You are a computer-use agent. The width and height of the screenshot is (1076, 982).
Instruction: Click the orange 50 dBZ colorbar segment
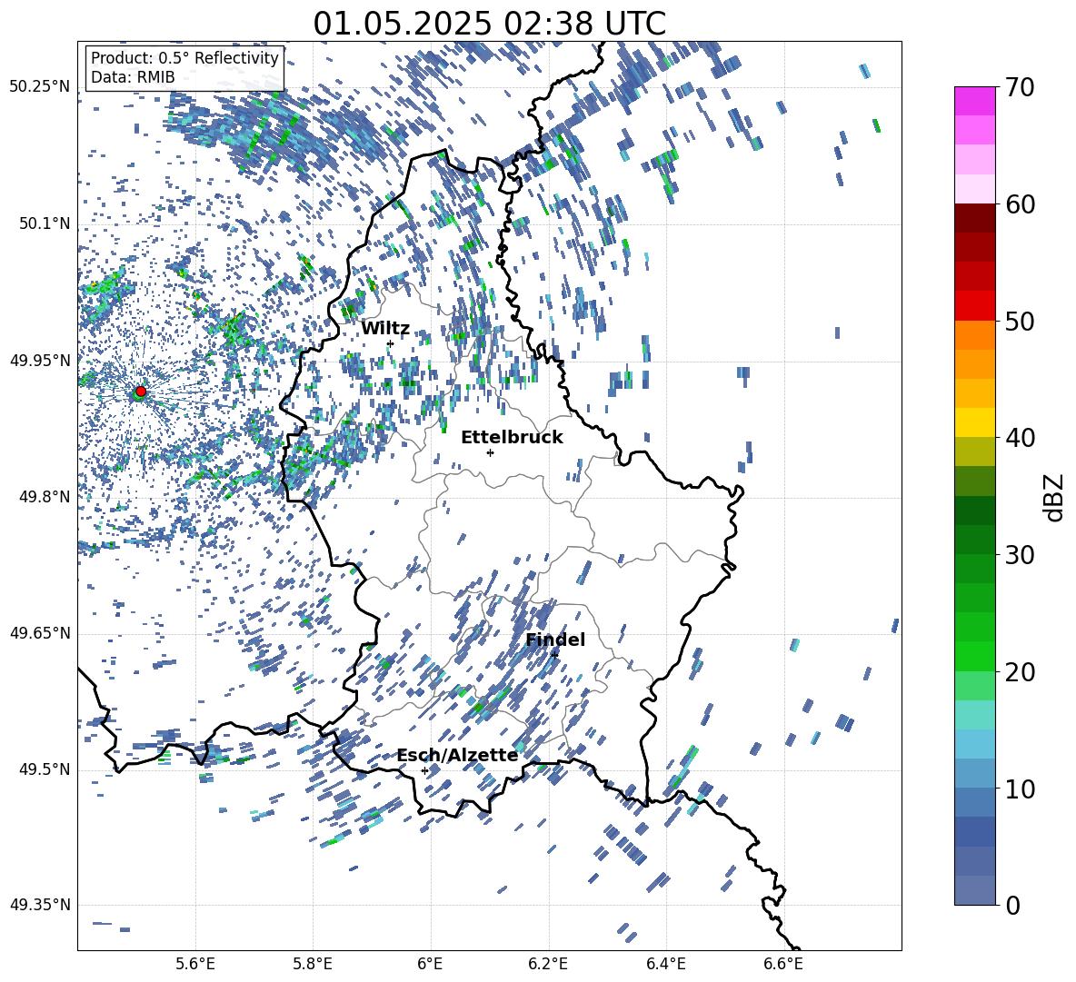pos(974,334)
